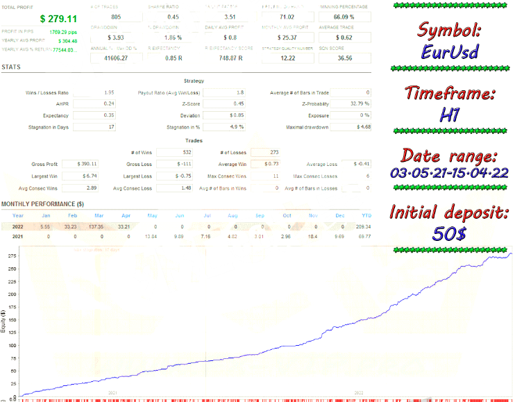Select the Z-Probability 32.79% field
Screen dimensions: 515x402
coord(351,103)
